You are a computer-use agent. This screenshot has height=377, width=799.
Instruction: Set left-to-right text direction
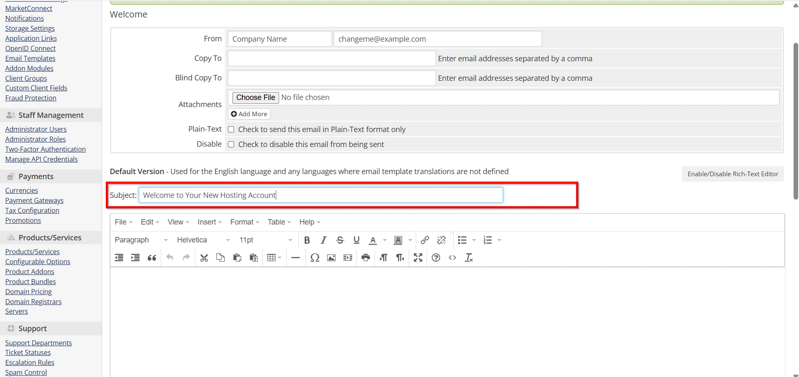(x=384, y=258)
